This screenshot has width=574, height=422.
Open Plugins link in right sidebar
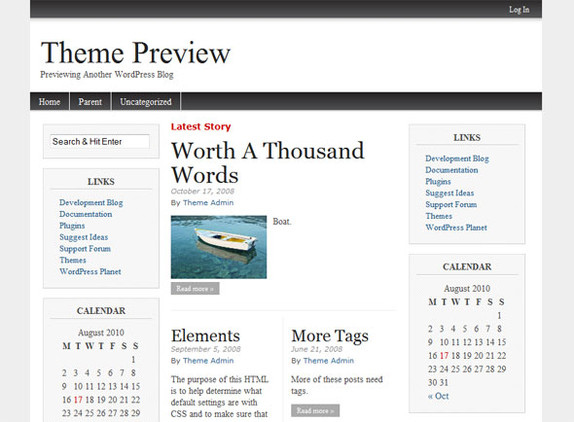point(438,182)
